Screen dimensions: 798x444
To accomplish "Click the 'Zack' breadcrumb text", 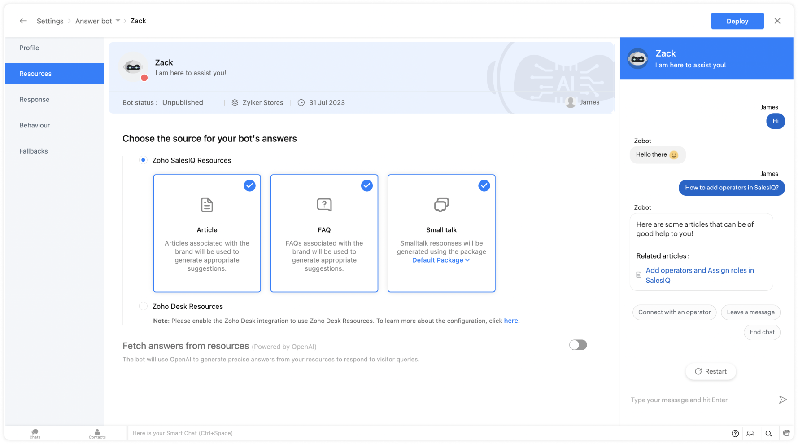I will (138, 21).
